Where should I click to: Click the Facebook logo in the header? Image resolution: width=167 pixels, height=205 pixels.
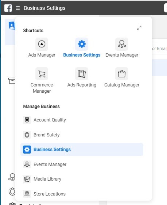(x=8, y=8)
